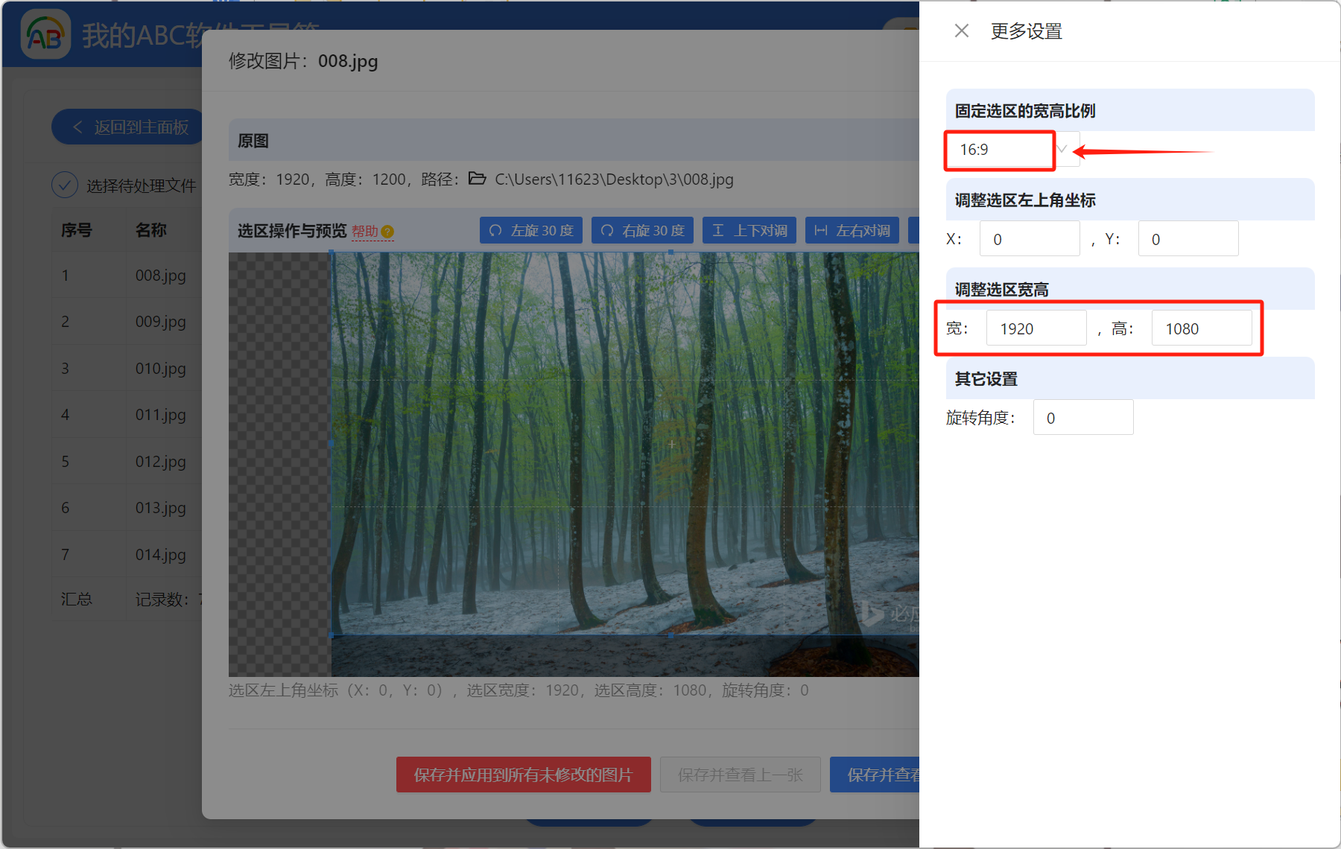
Task: Click 保存并应用到所有未修改的图片 button
Action: coord(523,775)
